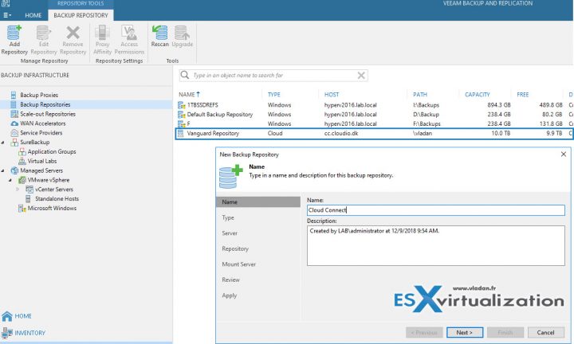Go to Mount Server wizard step
Viewport: 574px width, 344px height.
click(238, 264)
